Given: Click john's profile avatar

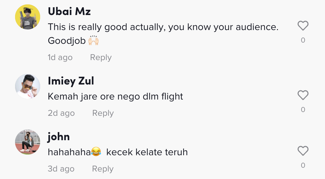Looking at the screenshot, I should point(28,142).
